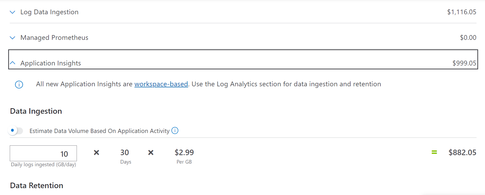The width and height of the screenshot is (485, 195).
Task: Click the Managed Prometheus section title
Action: point(54,38)
